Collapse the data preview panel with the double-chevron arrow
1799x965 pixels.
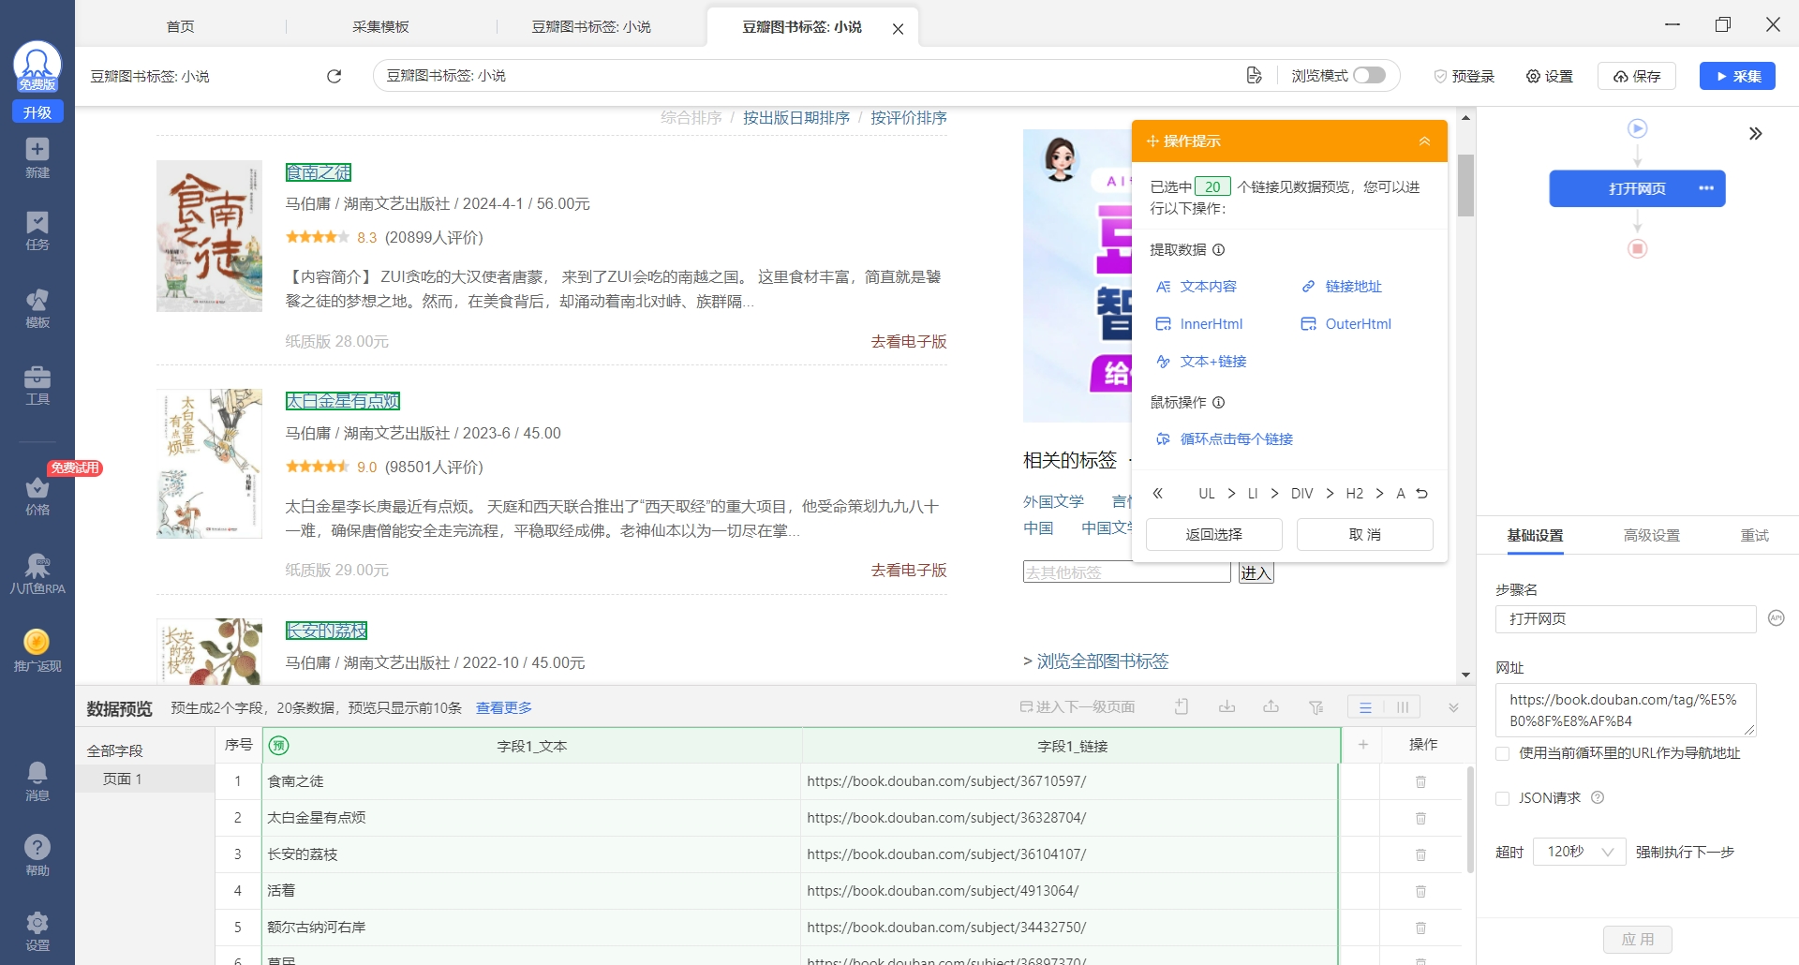coord(1453,707)
